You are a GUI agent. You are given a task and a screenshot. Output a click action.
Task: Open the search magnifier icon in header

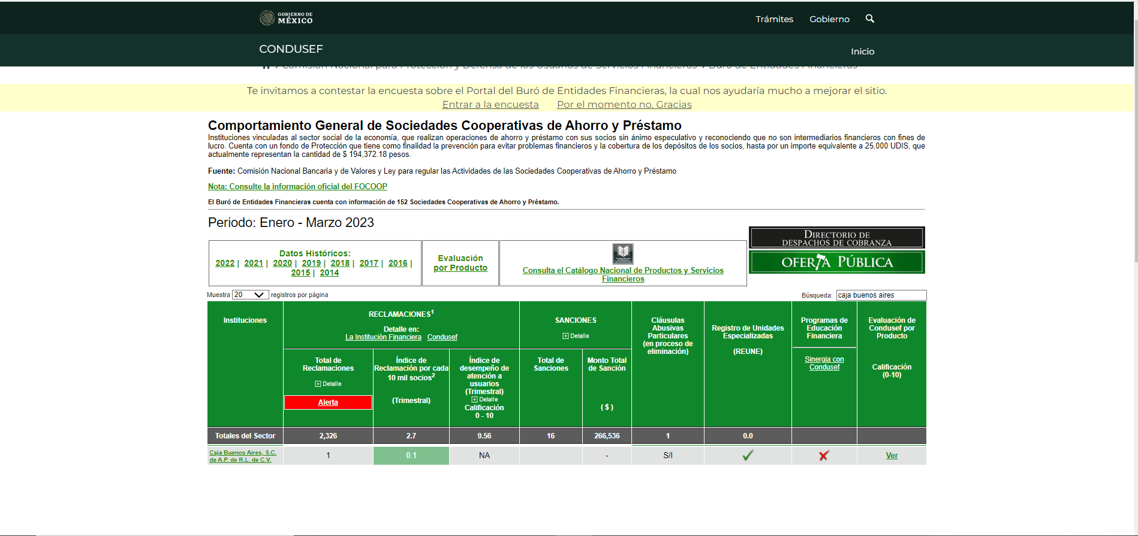(x=869, y=19)
